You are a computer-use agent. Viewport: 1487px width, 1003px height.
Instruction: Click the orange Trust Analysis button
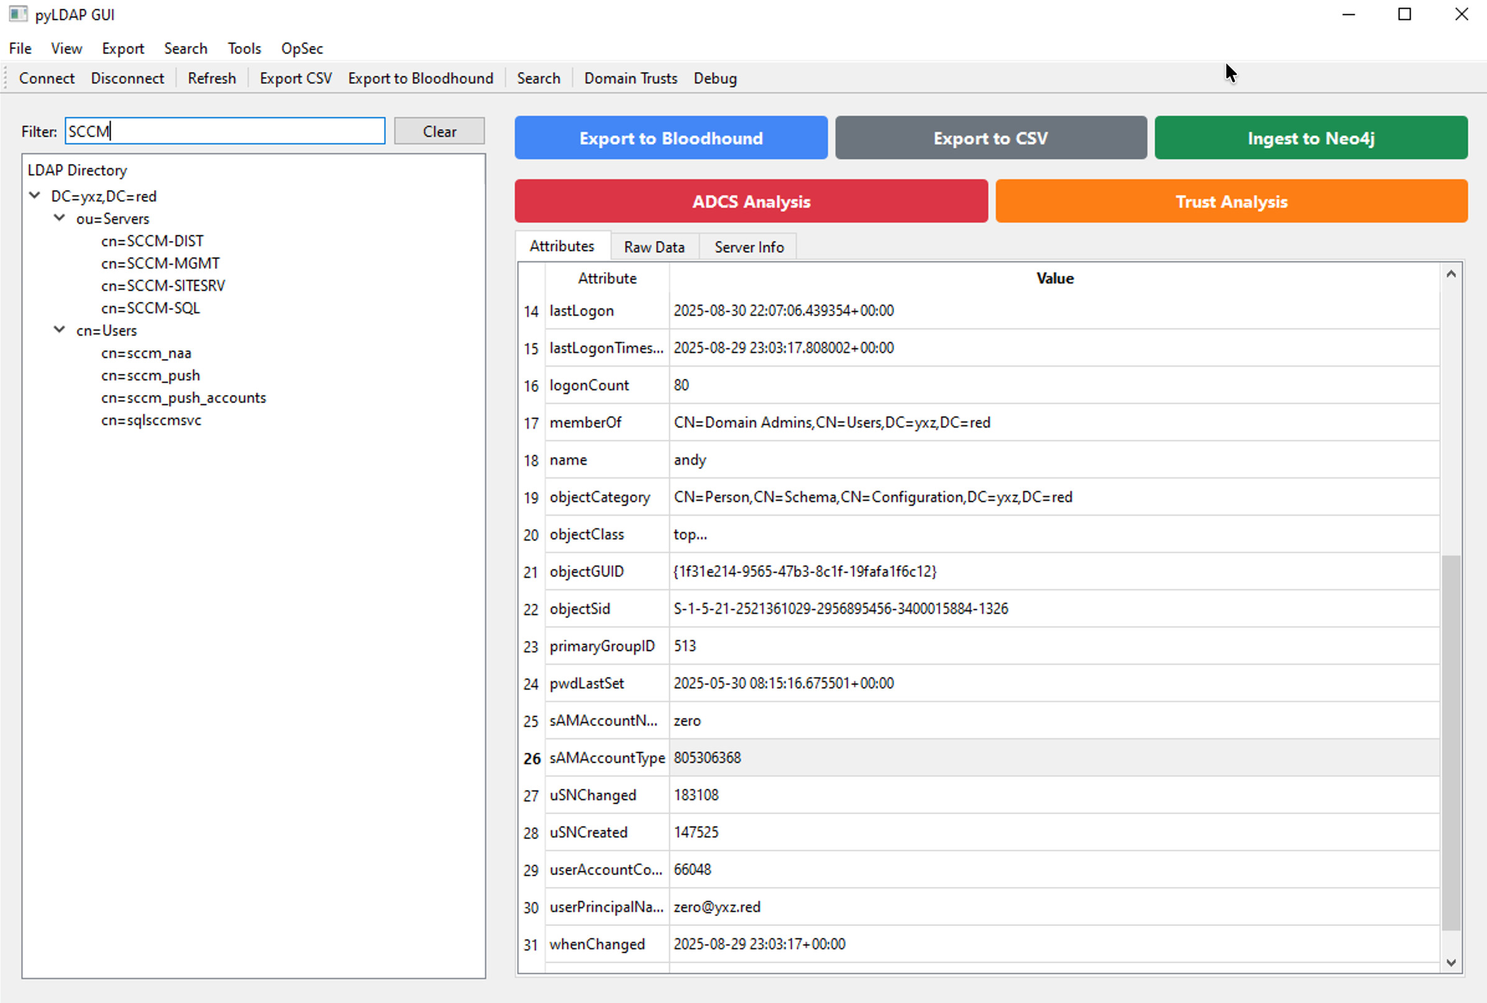point(1231,201)
